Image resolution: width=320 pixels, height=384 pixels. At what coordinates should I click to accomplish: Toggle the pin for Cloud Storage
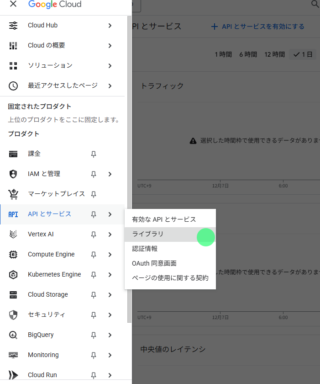point(94,295)
